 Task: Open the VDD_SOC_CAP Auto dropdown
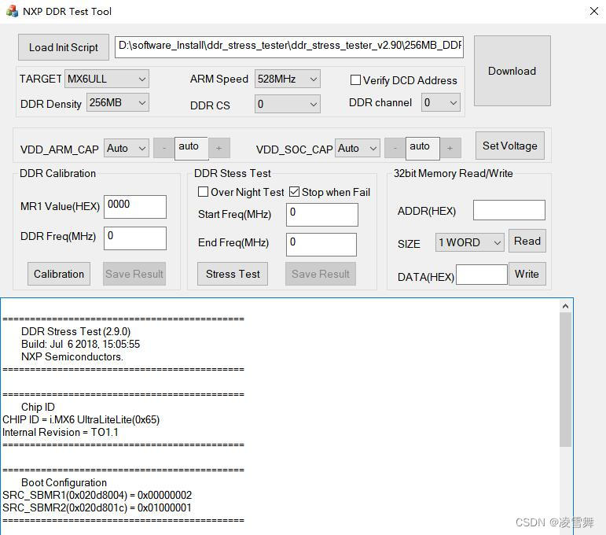click(357, 148)
